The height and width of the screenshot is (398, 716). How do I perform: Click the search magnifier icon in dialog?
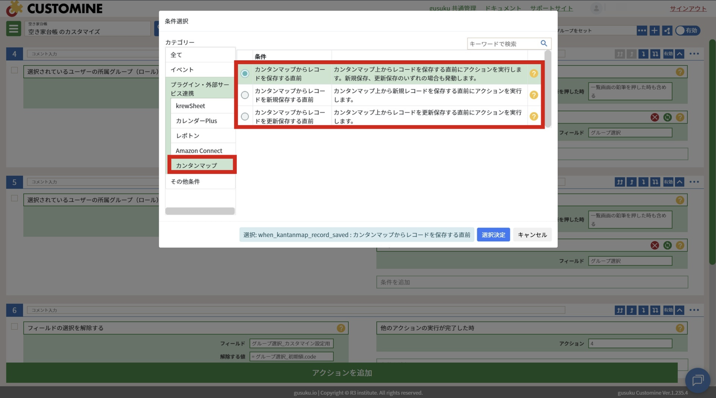tap(543, 43)
